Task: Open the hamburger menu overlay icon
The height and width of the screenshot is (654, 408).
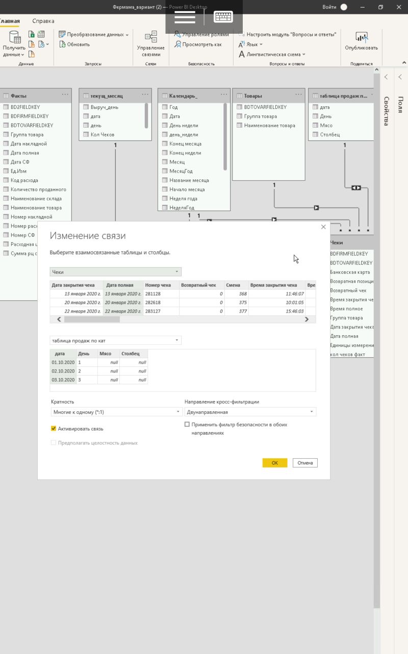Action: click(x=185, y=17)
